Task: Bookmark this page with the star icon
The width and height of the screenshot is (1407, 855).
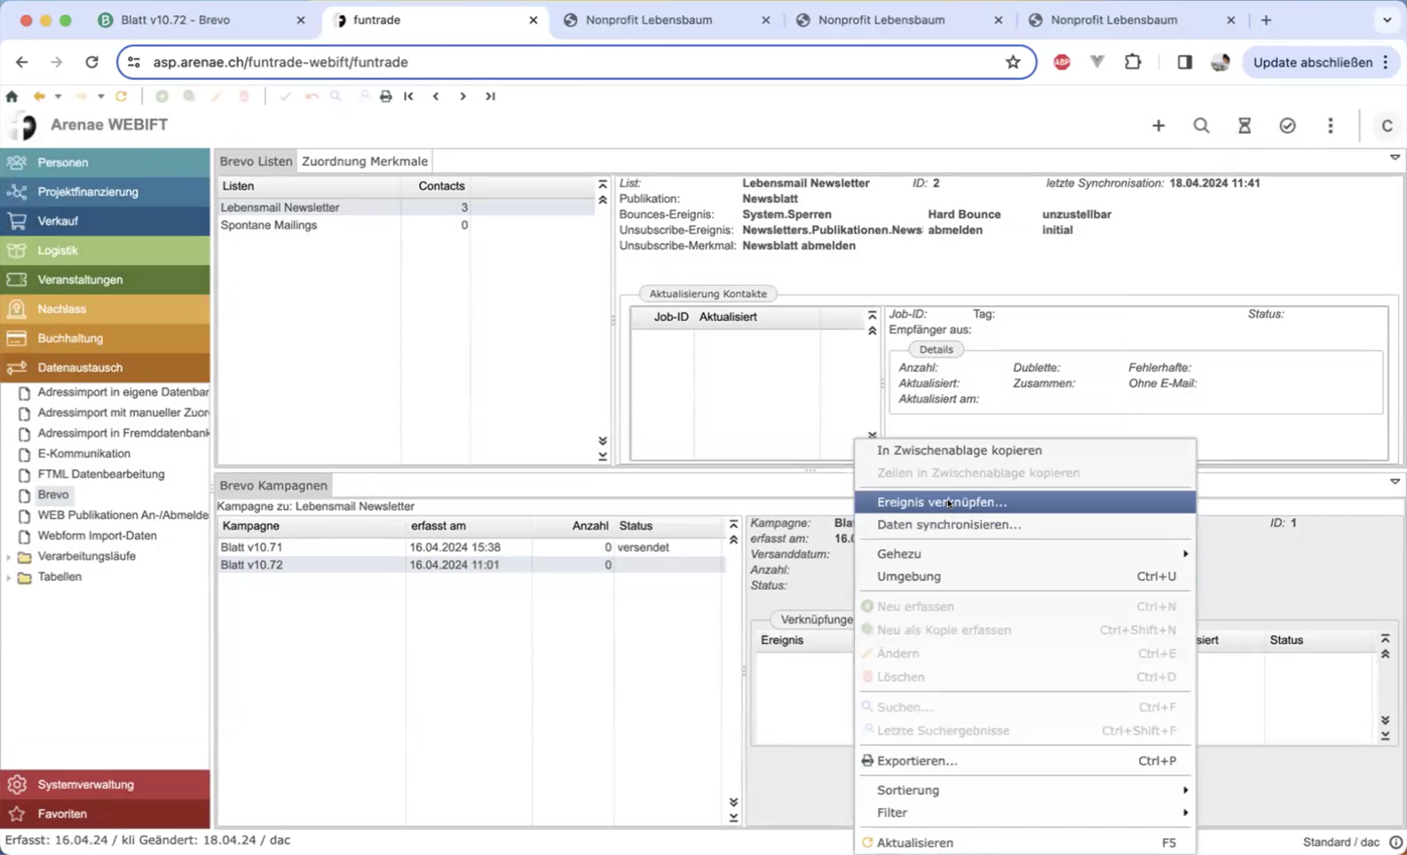Action: click(1013, 62)
